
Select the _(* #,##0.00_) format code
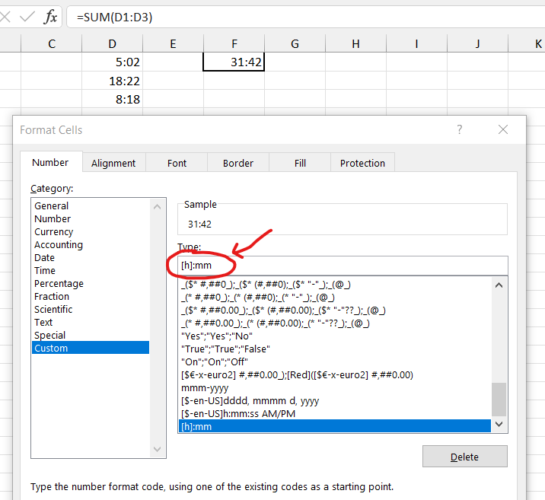[335, 323]
